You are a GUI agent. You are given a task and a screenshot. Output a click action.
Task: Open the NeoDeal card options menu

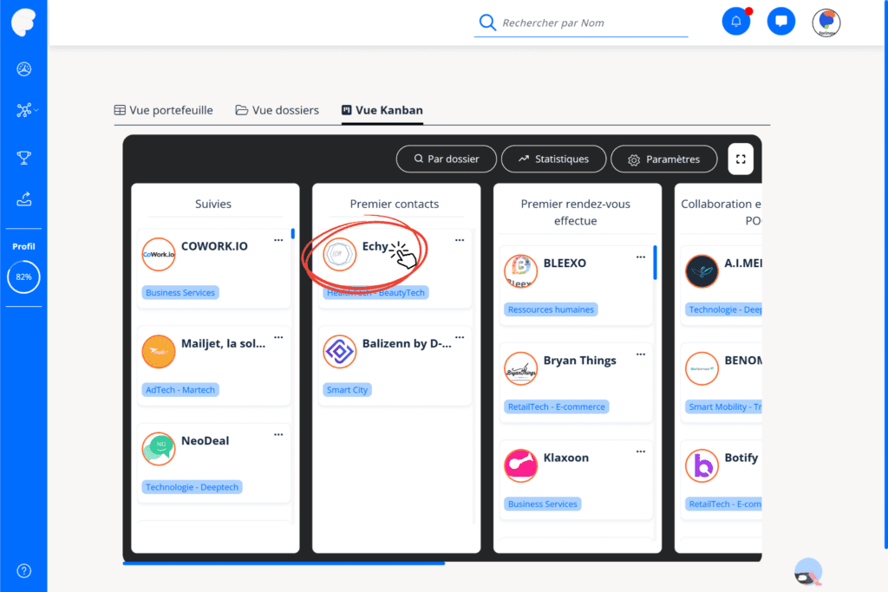(278, 434)
